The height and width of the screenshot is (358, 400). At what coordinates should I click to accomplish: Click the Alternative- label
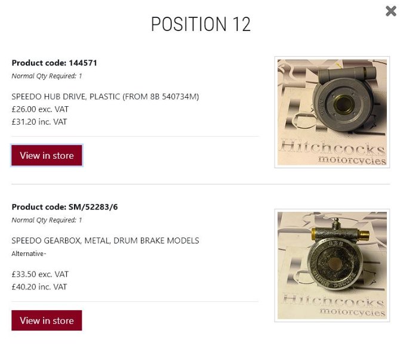(29, 254)
